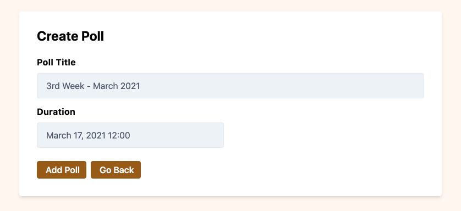Click the Poll Title label
461x211 pixels.
tap(56, 62)
